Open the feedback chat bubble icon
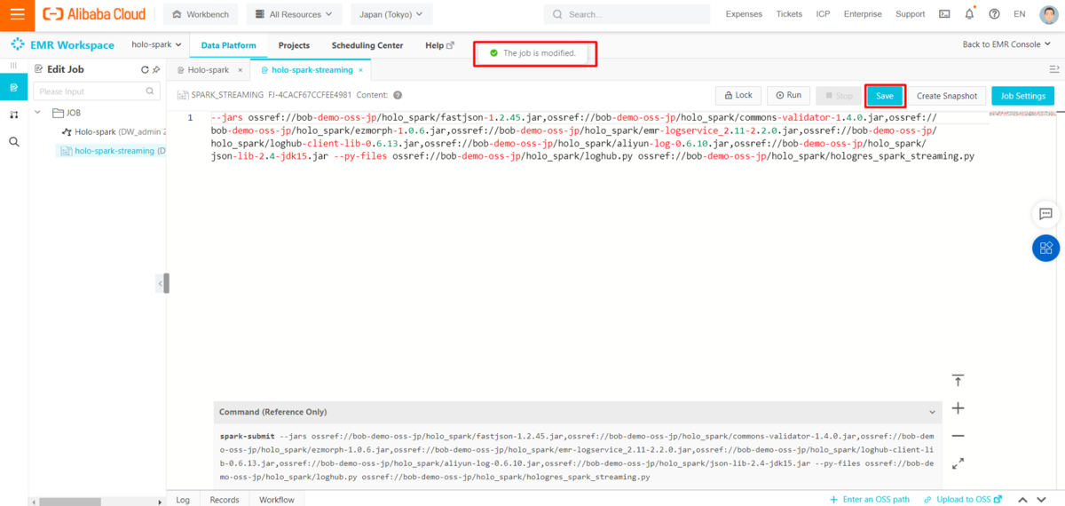Image resolution: width=1065 pixels, height=506 pixels. pos(1045,214)
